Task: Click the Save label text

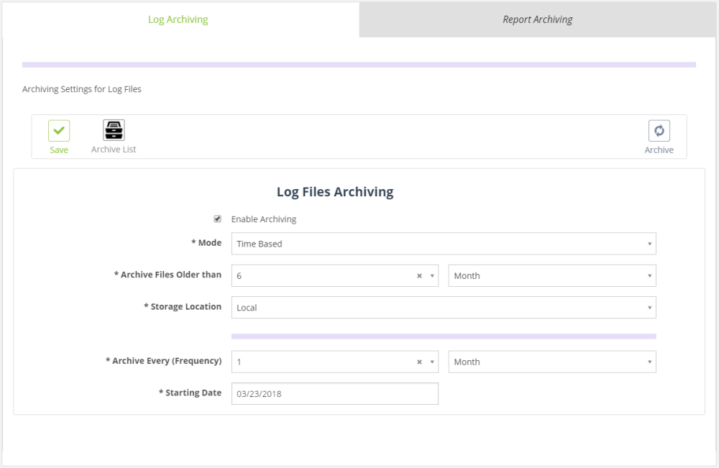Action: coord(59,150)
